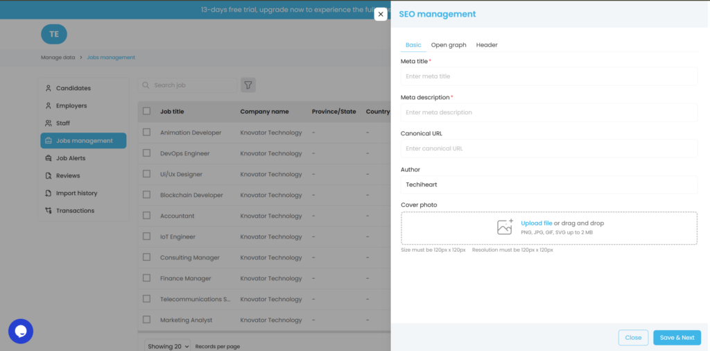Open the chat support bubble
Image resolution: width=710 pixels, height=351 pixels.
pyautogui.click(x=21, y=331)
